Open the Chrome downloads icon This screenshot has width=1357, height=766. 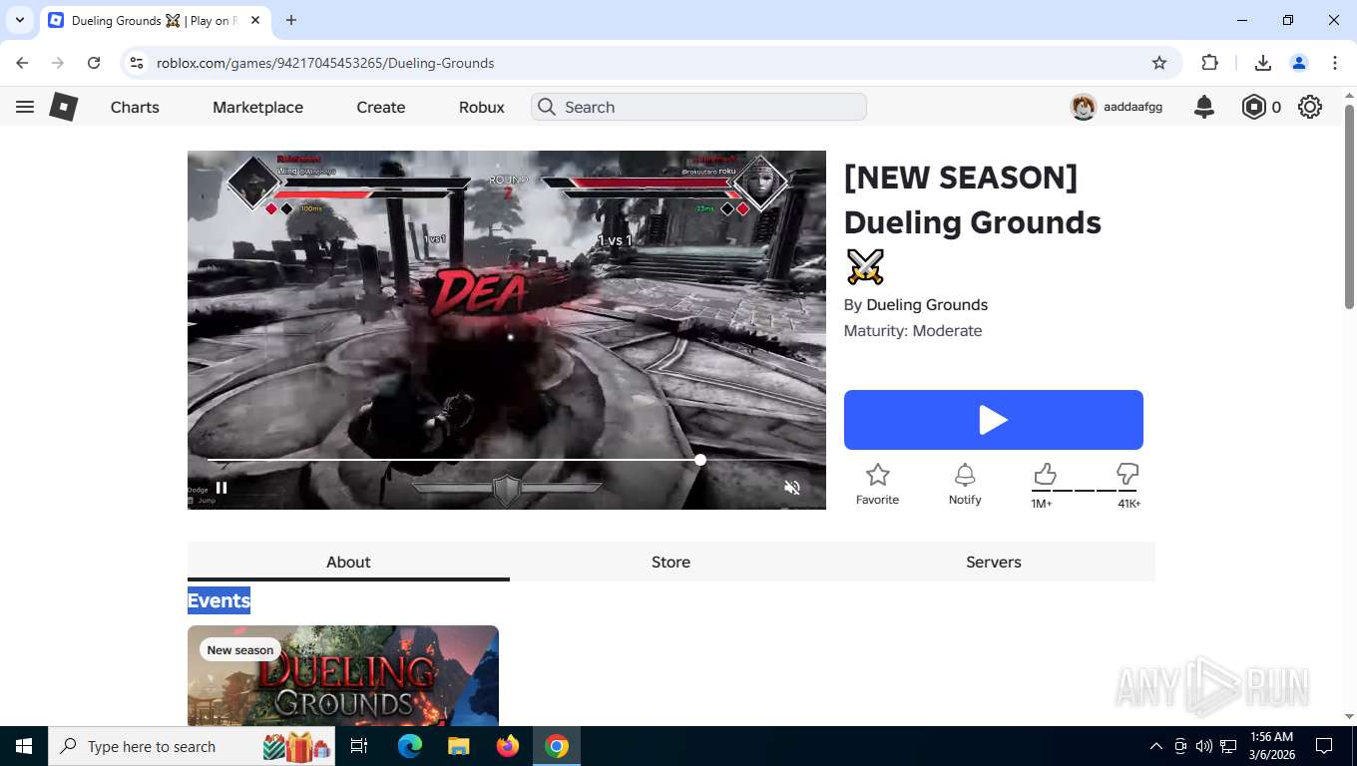click(1263, 63)
